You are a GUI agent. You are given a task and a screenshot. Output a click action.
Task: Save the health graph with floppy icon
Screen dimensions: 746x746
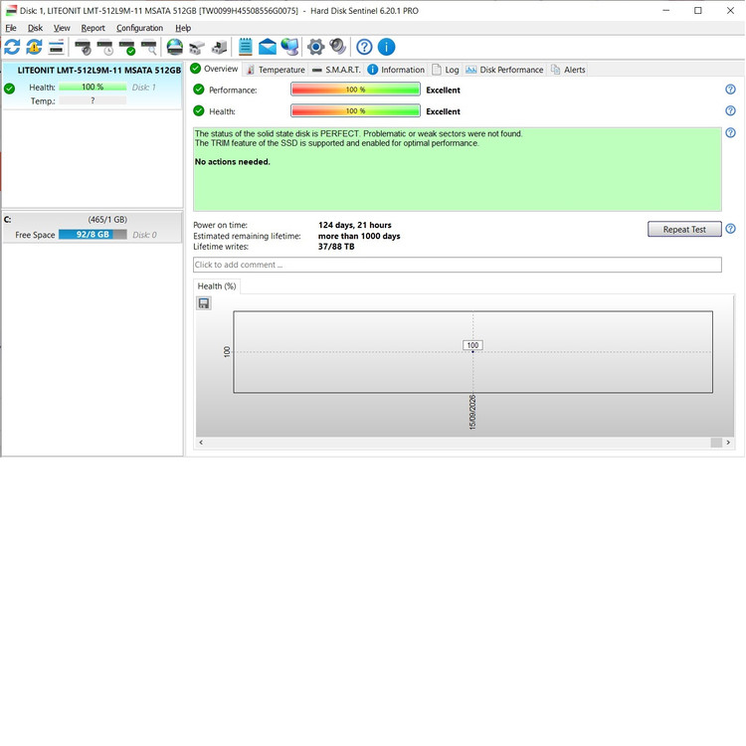[x=204, y=303]
